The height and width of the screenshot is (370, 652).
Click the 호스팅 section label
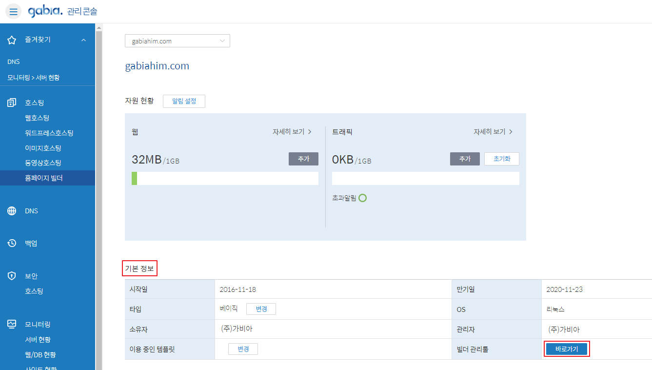point(34,103)
